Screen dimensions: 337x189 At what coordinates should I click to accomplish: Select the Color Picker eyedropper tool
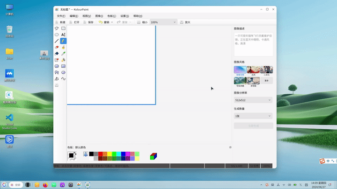click(x=63, y=54)
